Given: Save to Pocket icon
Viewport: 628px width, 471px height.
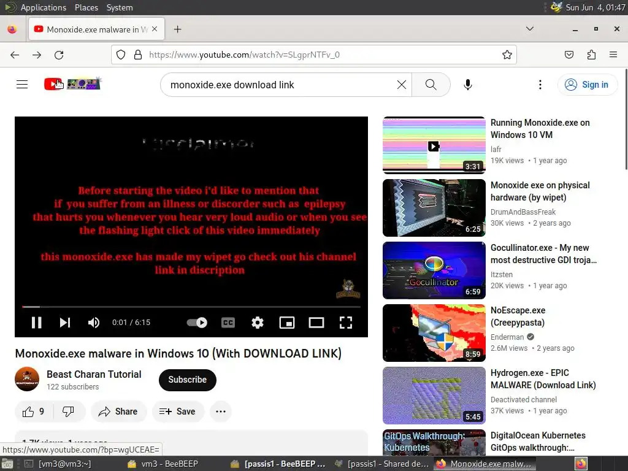Looking at the screenshot, I should pos(569,55).
